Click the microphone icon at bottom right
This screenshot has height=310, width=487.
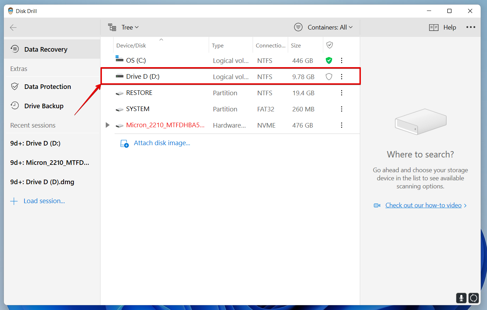[461, 298]
